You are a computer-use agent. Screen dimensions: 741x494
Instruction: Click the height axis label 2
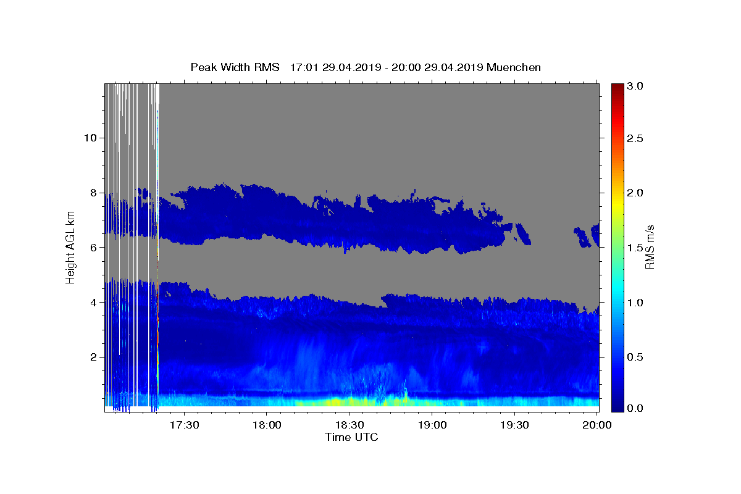(x=93, y=357)
